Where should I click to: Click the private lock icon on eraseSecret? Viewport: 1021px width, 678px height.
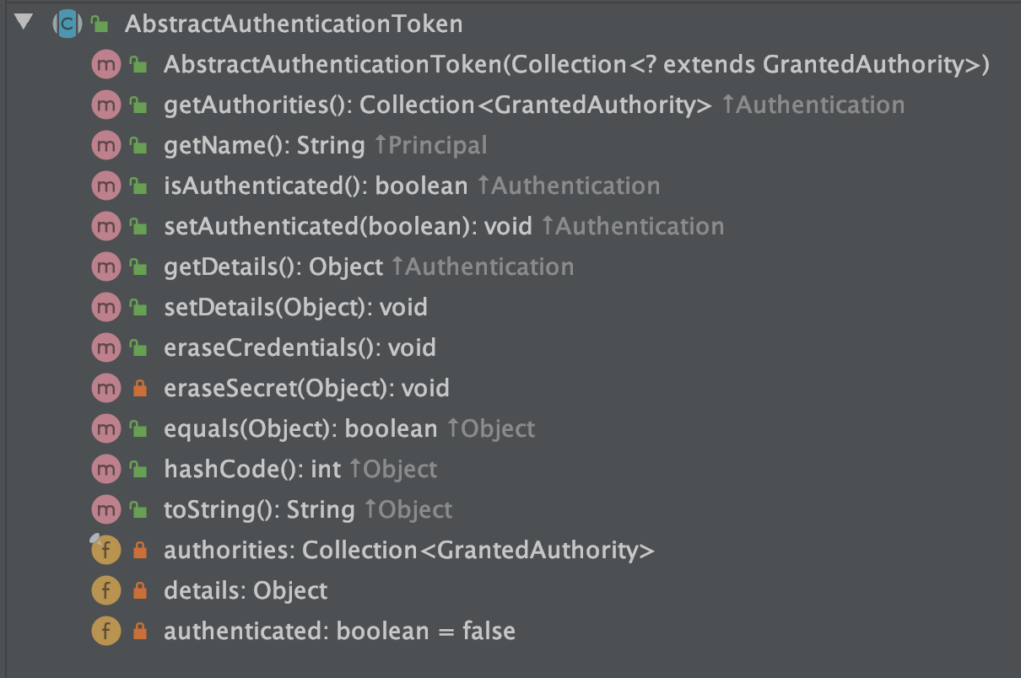[x=139, y=389]
